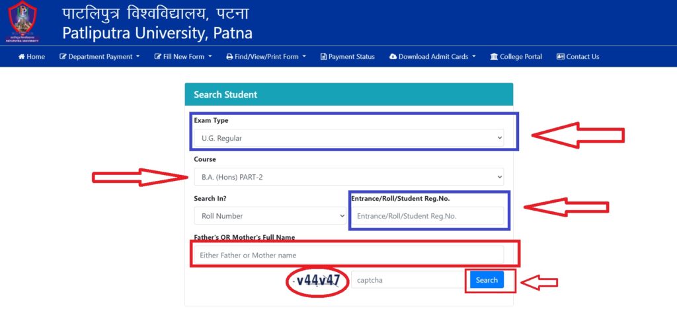The image size is (677, 313).
Task: Click the Payment Status document icon
Action: (324, 57)
